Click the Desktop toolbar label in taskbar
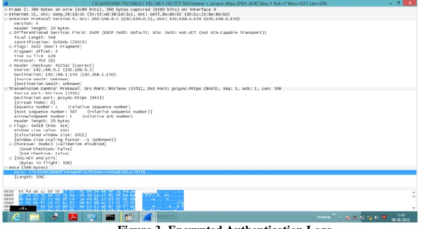 (323, 217)
